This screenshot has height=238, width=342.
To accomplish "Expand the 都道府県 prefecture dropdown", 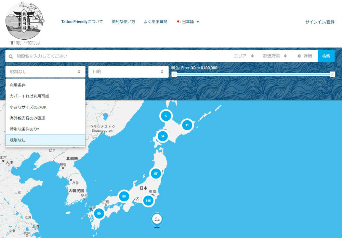I will 275,56.
